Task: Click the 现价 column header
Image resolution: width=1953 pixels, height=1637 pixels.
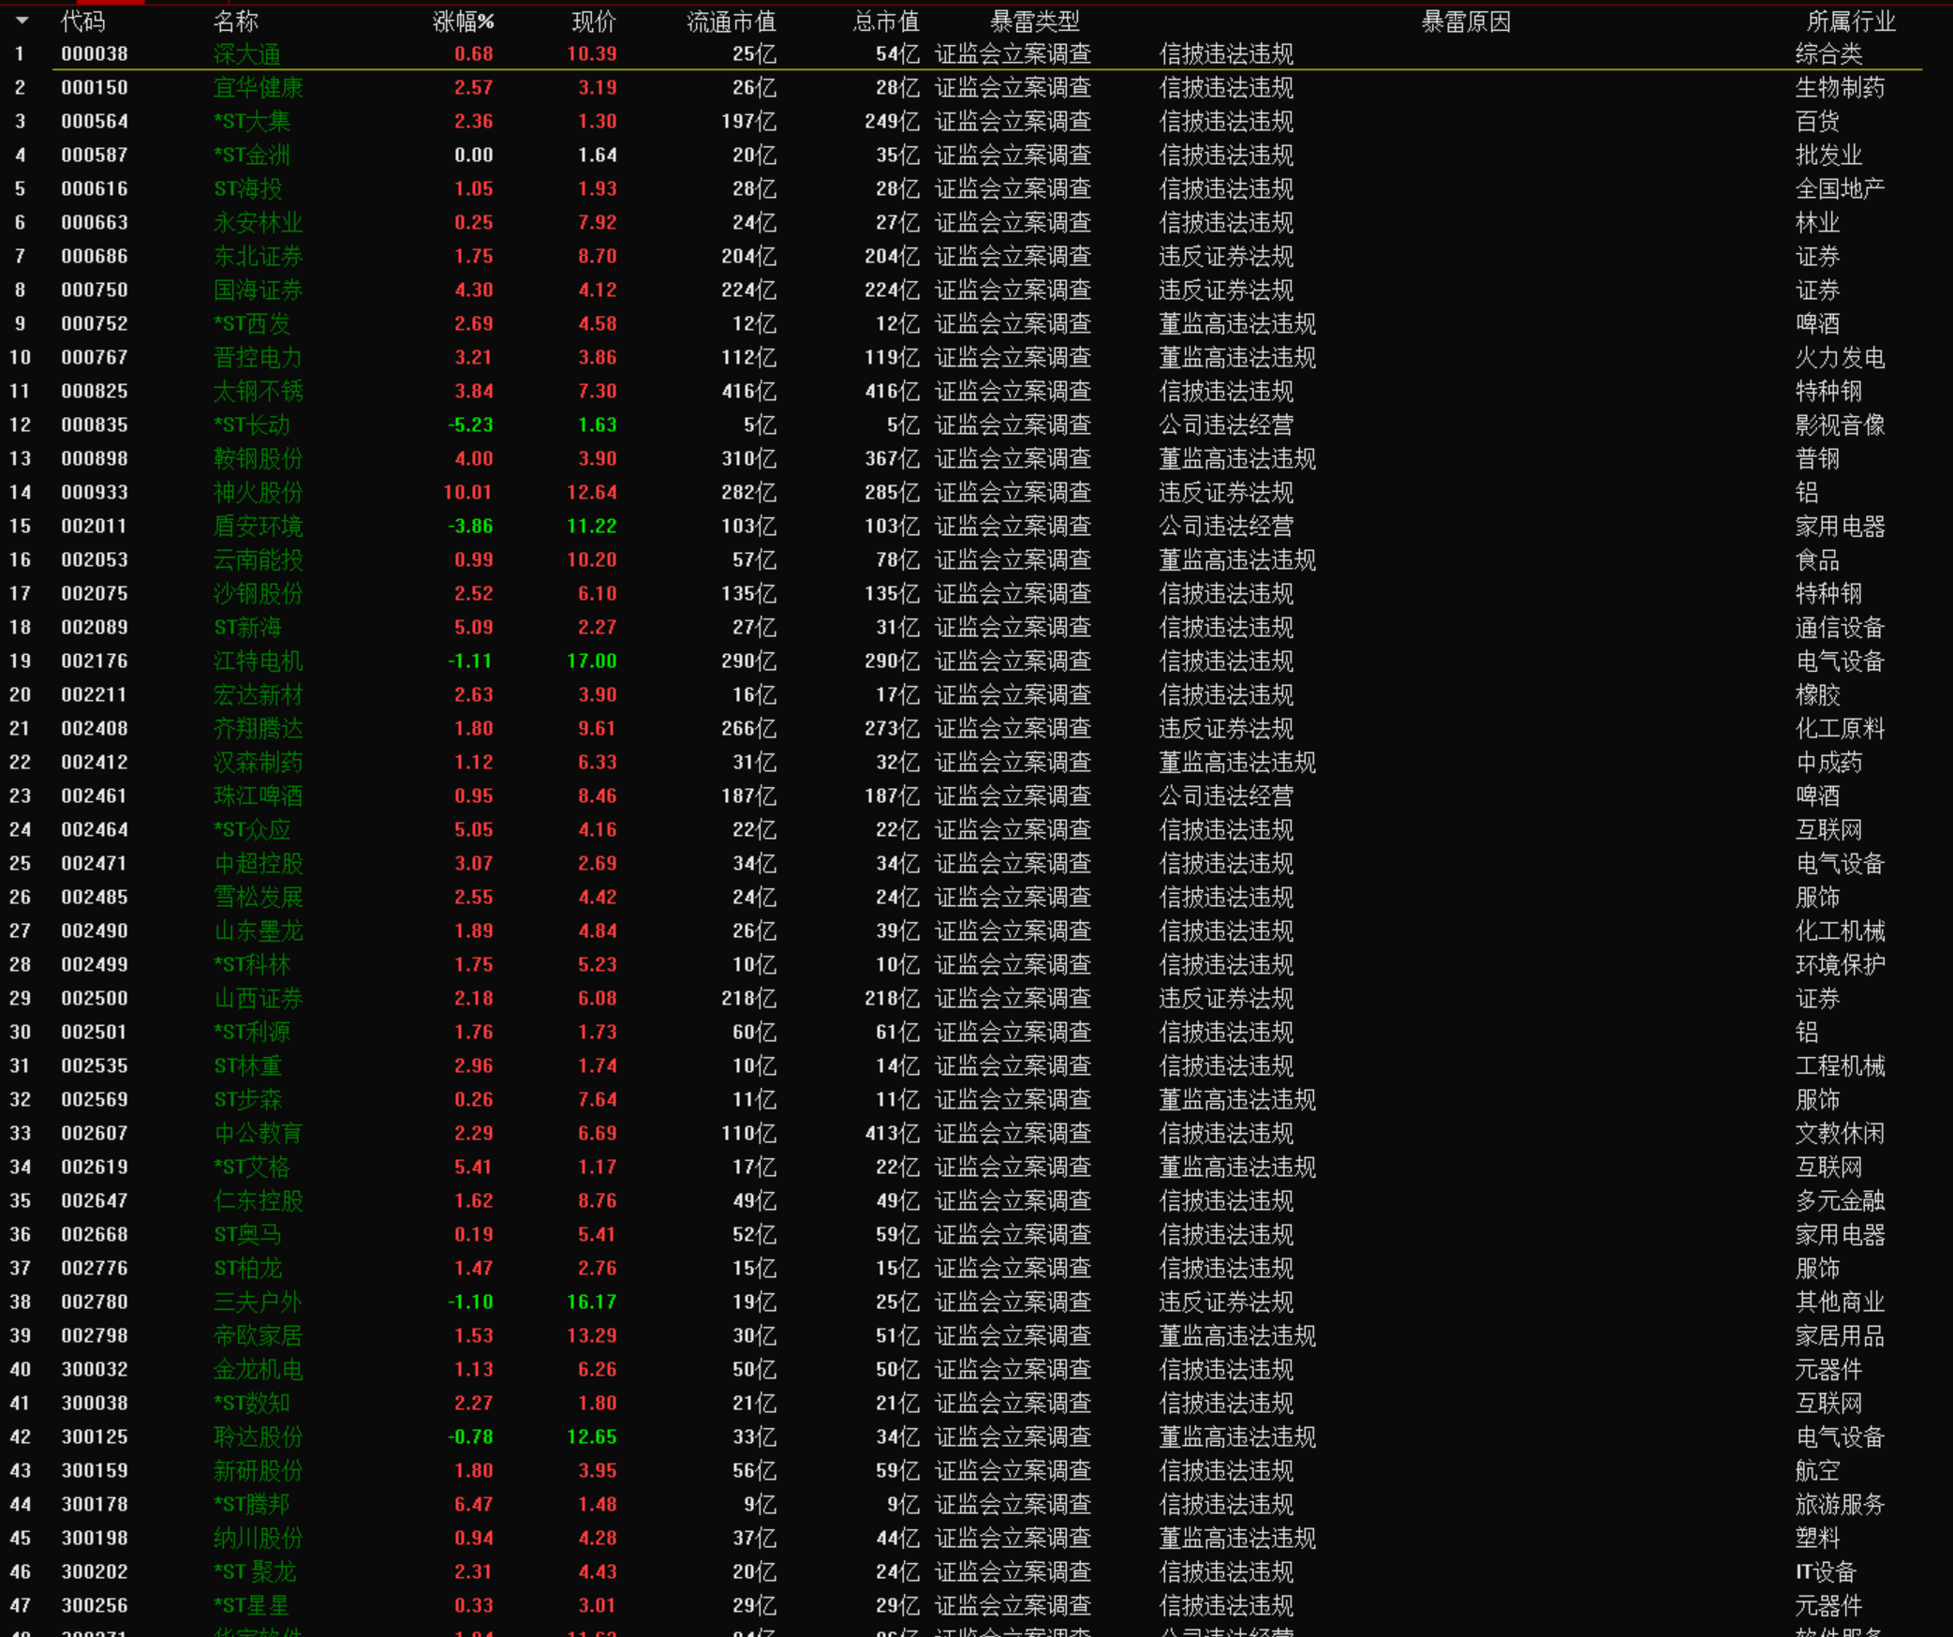Action: click(594, 21)
